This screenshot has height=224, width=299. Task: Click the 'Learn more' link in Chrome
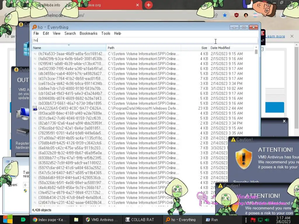(275, 36)
